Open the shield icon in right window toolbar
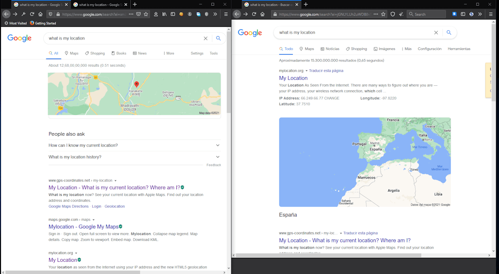This screenshot has height=274, width=499. point(393,14)
